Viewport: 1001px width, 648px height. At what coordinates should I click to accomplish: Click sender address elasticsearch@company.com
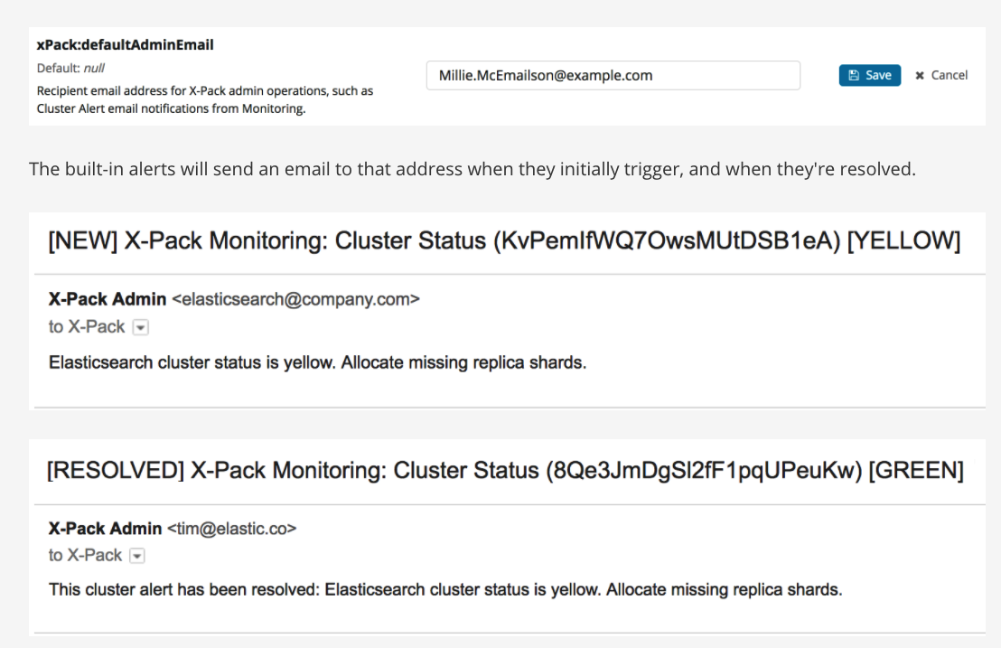click(x=295, y=299)
